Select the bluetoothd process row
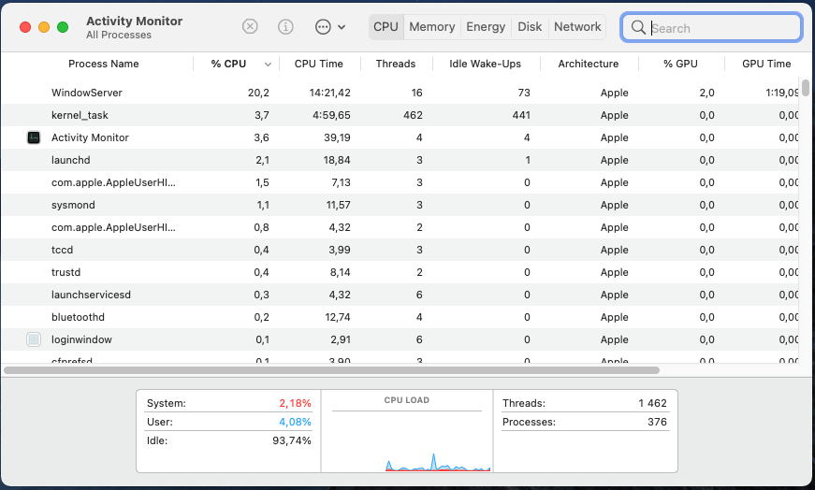 coord(400,318)
